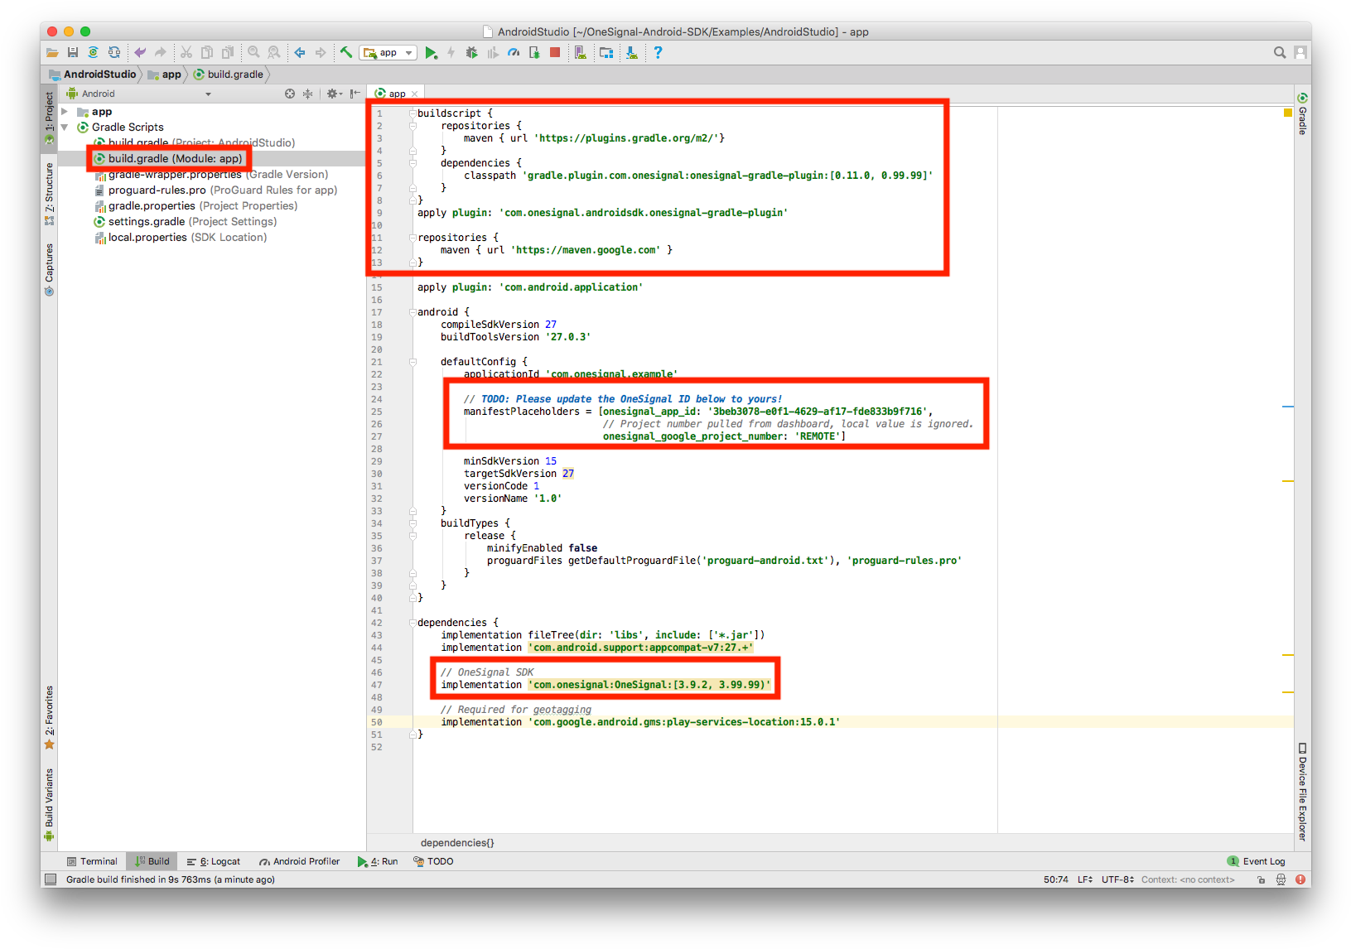Open the Android project view dropdown
Viewport: 1351px width, 949px height.
[x=208, y=94]
